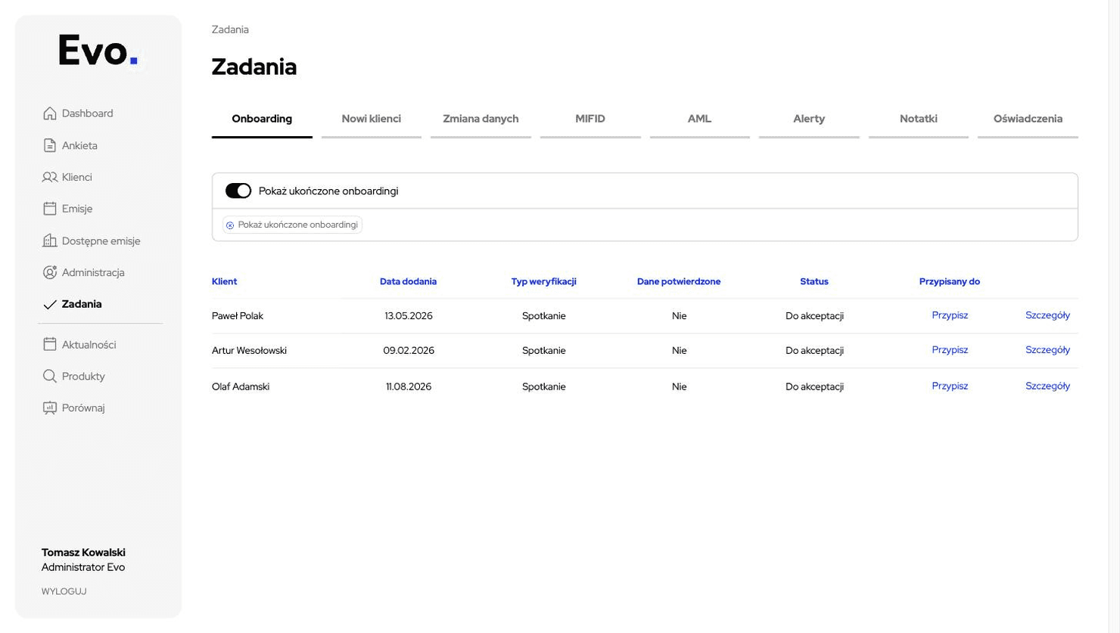This screenshot has height=633, width=1120.
Task: Click the Zadania checkmark icon
Action: 50,305
